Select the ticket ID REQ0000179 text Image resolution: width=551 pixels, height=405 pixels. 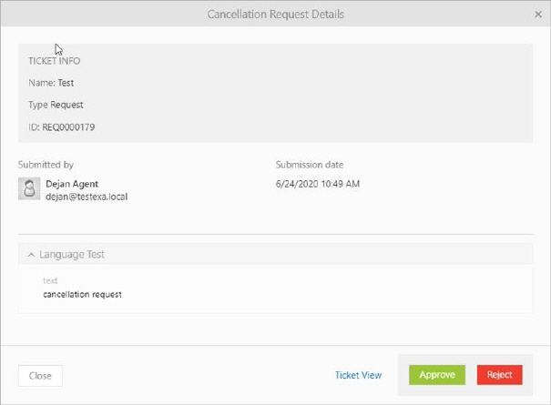68,127
